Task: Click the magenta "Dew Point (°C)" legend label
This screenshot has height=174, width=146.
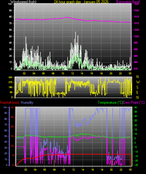Action: [x=134, y=103]
